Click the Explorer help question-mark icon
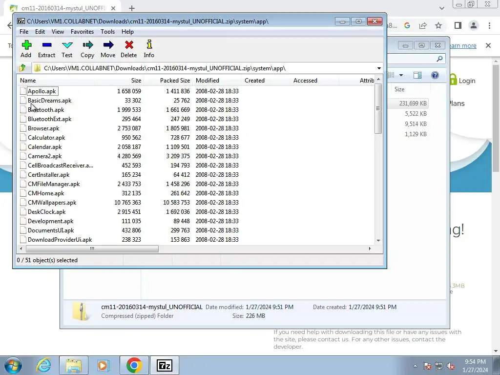500x375 pixels. pos(435,75)
